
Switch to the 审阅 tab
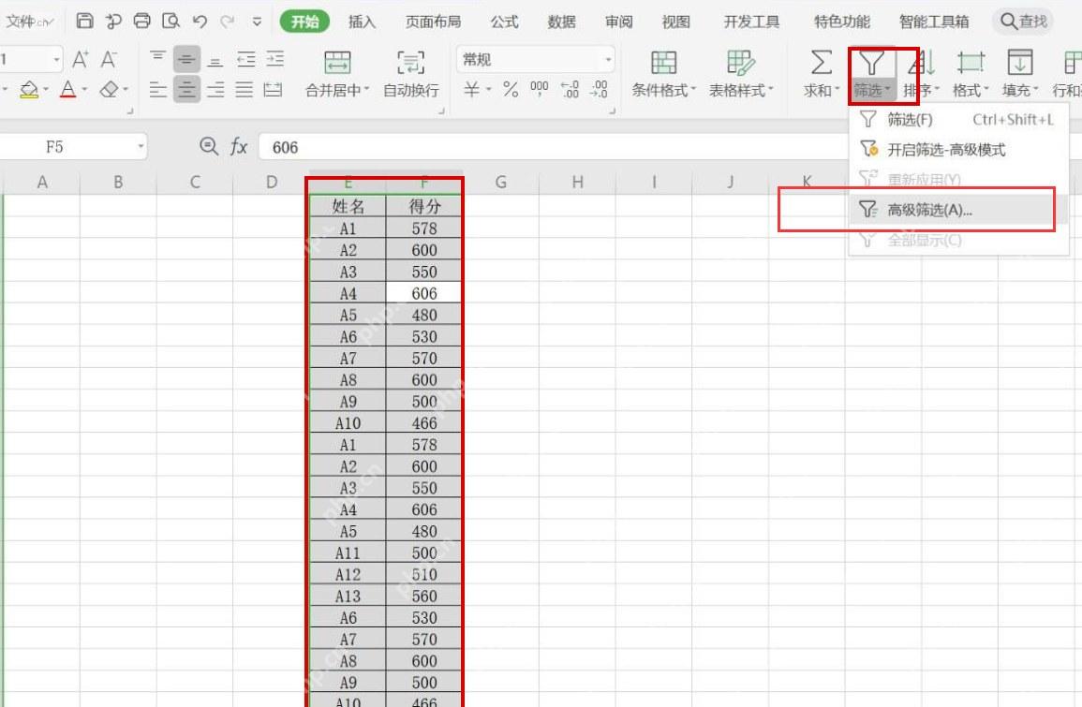(619, 22)
